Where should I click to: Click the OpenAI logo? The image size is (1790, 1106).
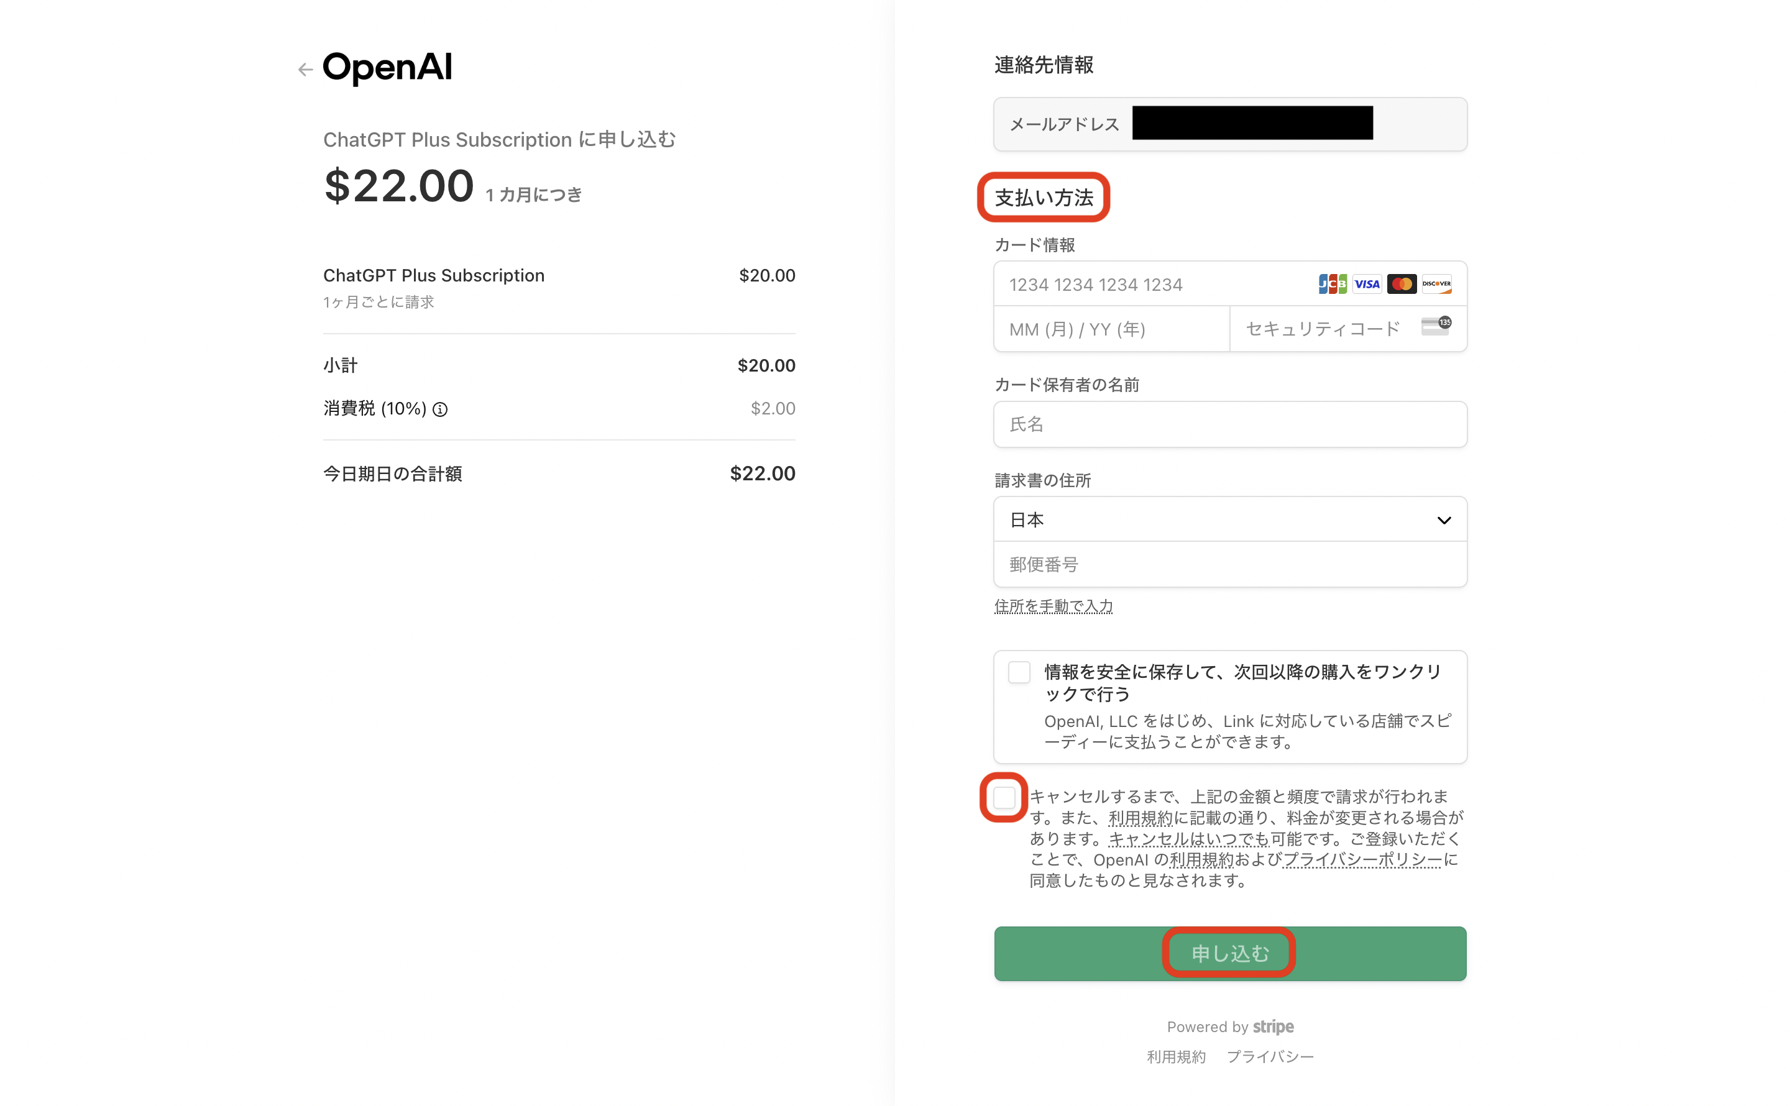[388, 67]
